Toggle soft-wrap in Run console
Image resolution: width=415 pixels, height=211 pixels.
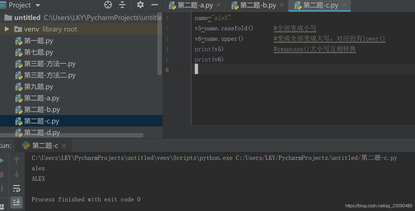point(16,188)
